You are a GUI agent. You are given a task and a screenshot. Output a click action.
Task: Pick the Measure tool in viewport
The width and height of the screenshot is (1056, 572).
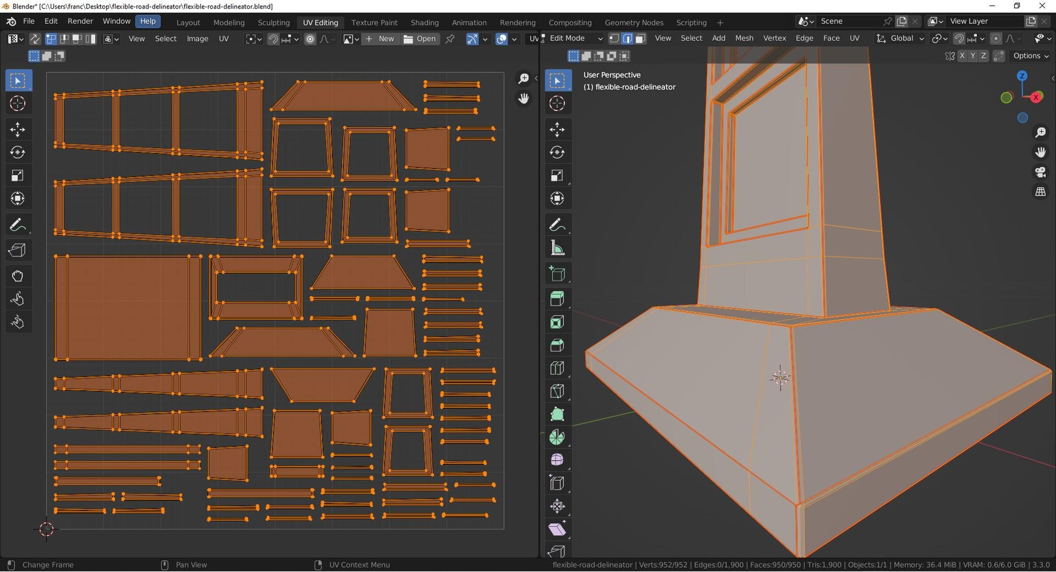click(x=557, y=248)
